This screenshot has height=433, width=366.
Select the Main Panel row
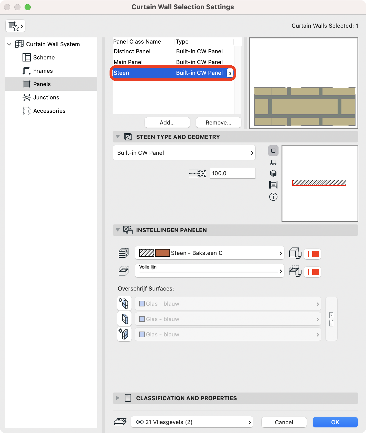pyautogui.click(x=173, y=62)
